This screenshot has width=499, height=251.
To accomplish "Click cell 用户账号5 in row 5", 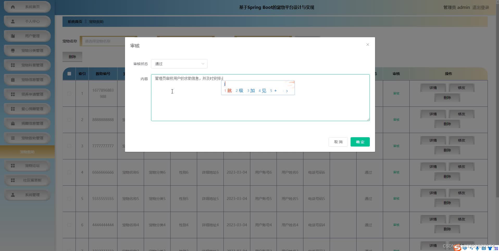I will point(263,199).
